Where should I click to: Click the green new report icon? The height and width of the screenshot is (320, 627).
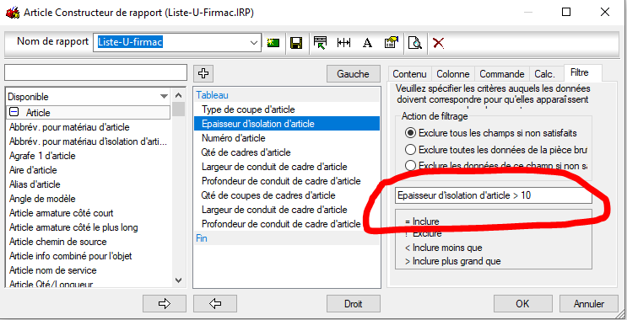pos(273,43)
